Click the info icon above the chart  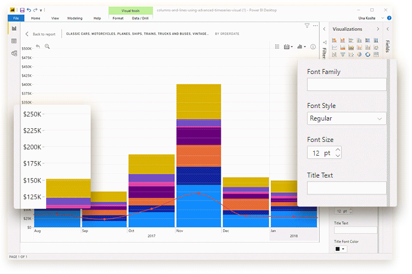(313, 47)
